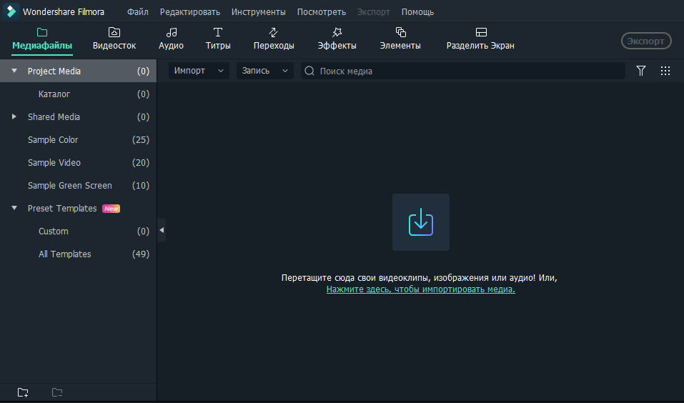The image size is (684, 403).
Task: Open the Аудио tab
Action: pos(171,39)
